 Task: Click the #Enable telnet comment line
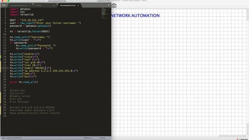[x=20, y=96]
